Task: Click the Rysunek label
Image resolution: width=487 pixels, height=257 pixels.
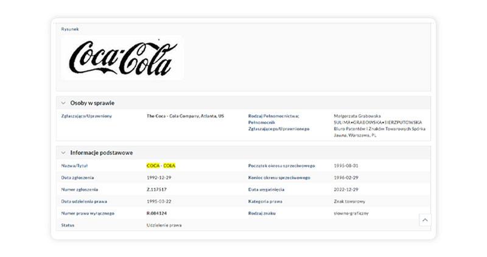Action: tap(70, 29)
